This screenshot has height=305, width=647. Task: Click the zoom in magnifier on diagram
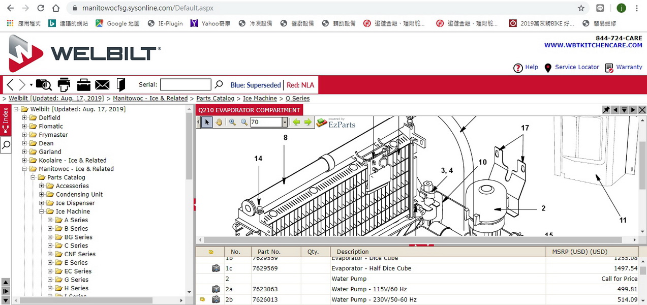point(232,122)
